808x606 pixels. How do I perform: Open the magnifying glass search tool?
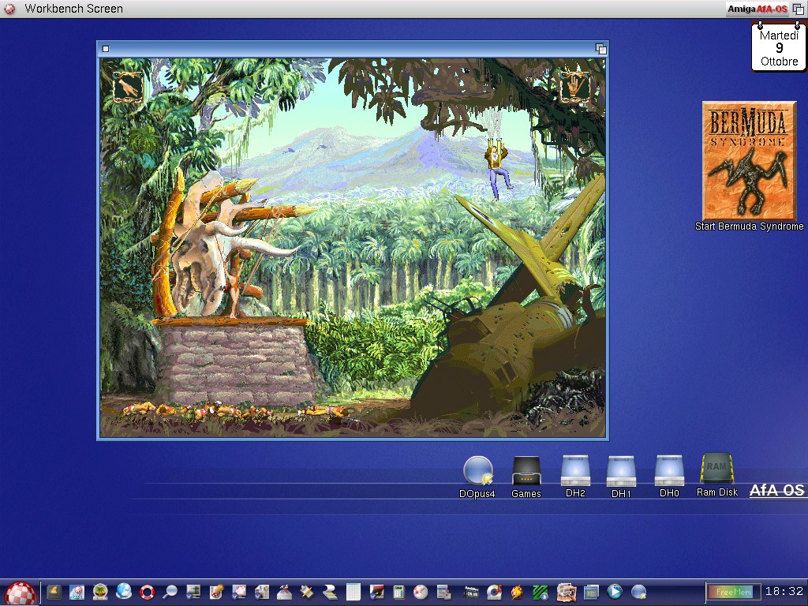tap(170, 591)
